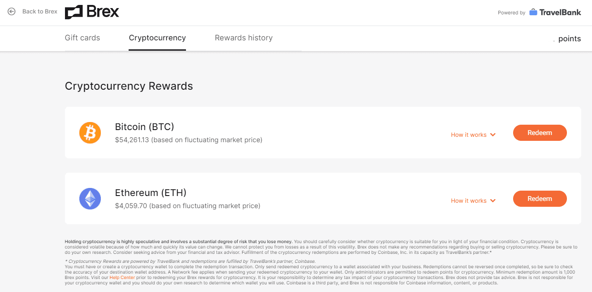Switch to Rewards history tab
The height and width of the screenshot is (292, 592).
pos(244,38)
